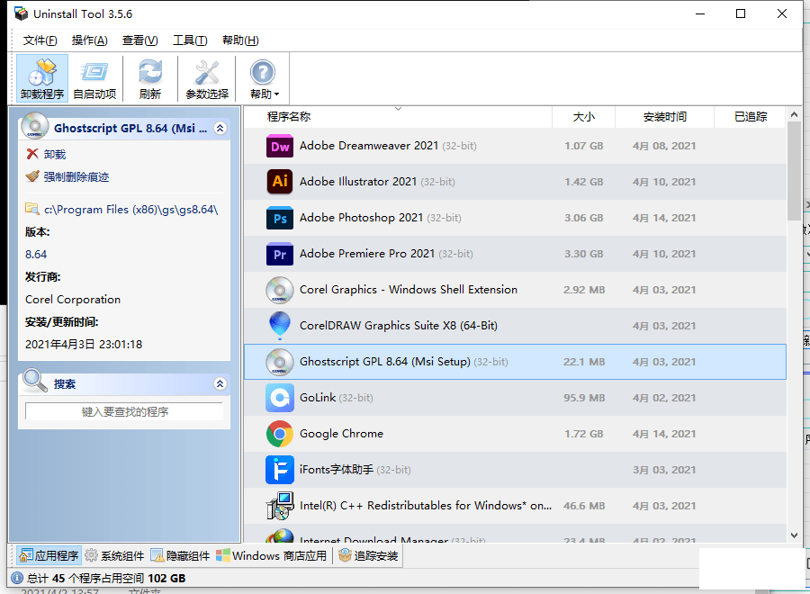Select Adobe Premiere Pro 2021 icon
Image resolution: width=810 pixels, height=594 pixels.
click(280, 254)
